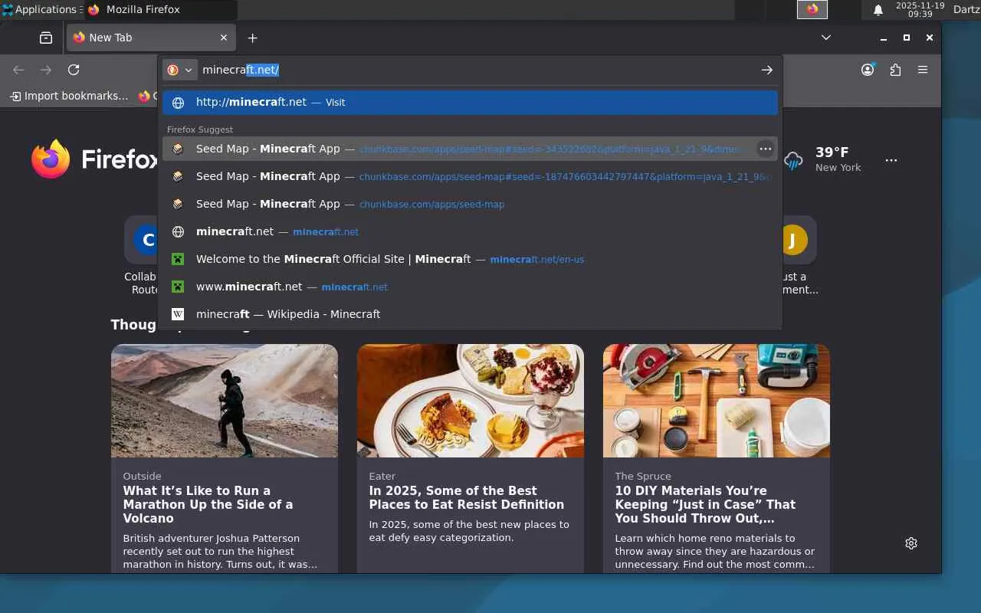Click the Mozilla Firefox taskbar window button
Screen dimensions: 981x613
pos(159,9)
